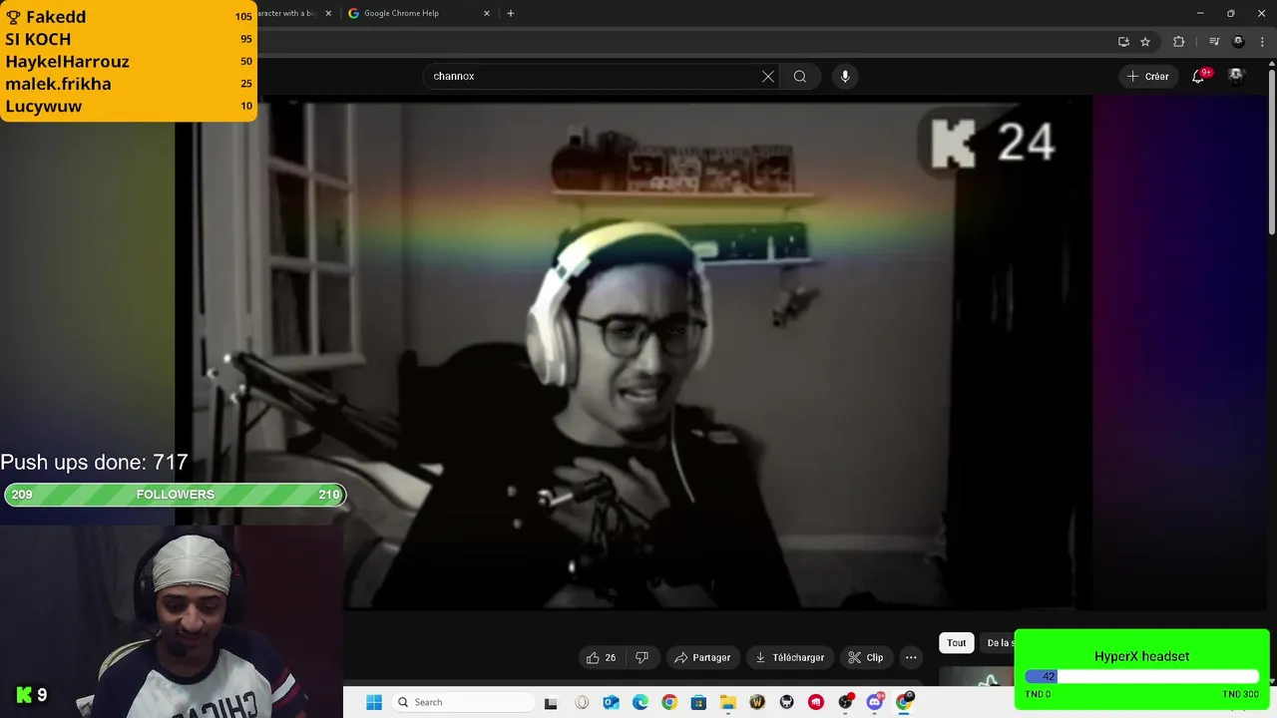Open Chrome extensions puzzle icon
This screenshot has width=1277, height=718.
tap(1179, 42)
